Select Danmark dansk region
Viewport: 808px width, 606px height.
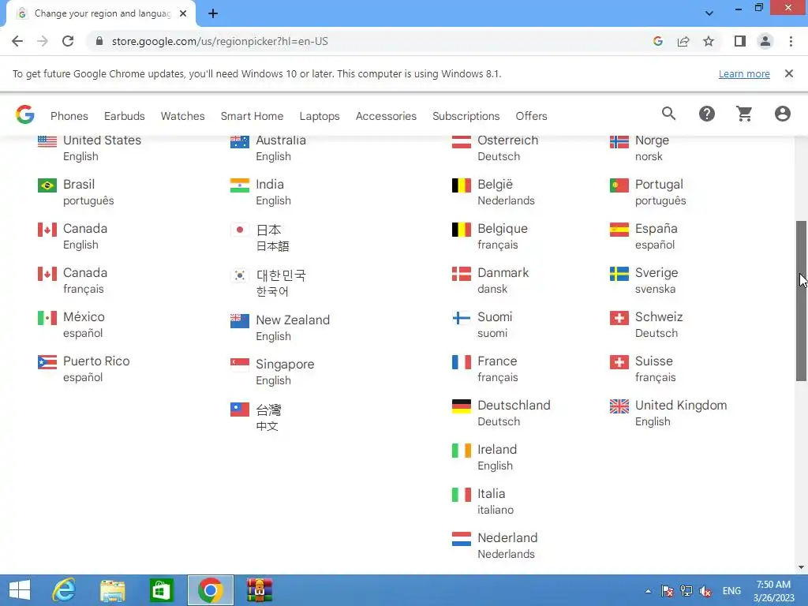490,280
